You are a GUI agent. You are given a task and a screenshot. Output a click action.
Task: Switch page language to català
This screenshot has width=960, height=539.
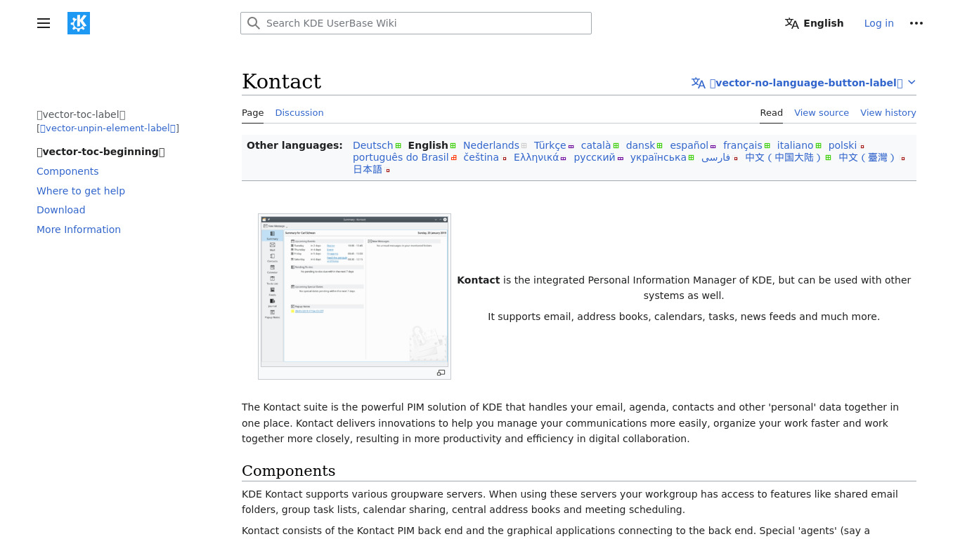point(596,145)
